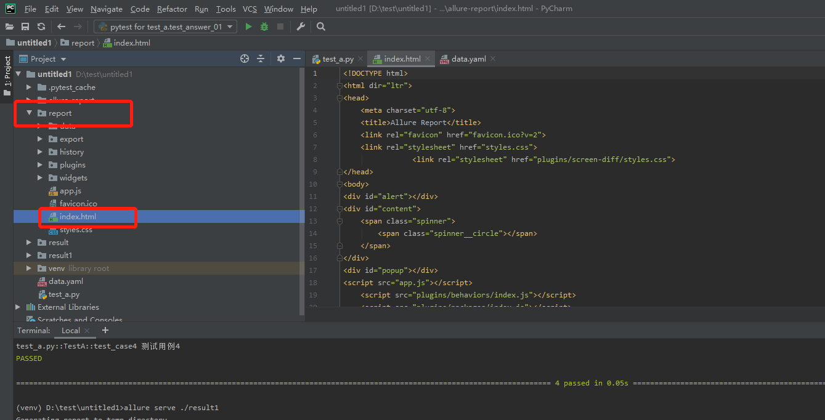Expand the export folder
This screenshot has width=825, height=420.
(x=40, y=139)
